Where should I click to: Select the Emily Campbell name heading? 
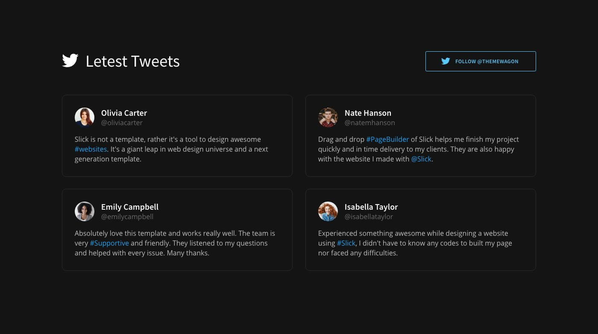[x=130, y=207]
